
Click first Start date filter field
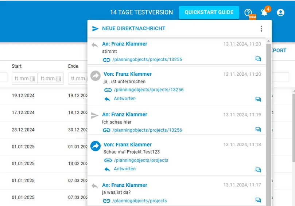(x=25, y=78)
